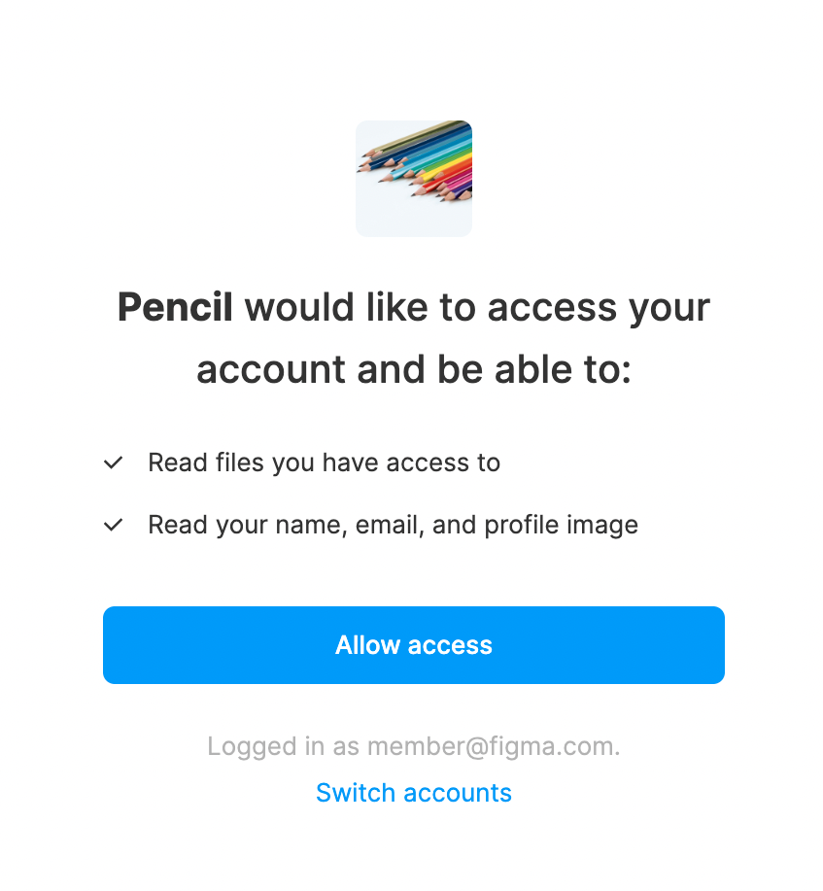Click checkmark beside "Read files you have access to"

coord(114,463)
